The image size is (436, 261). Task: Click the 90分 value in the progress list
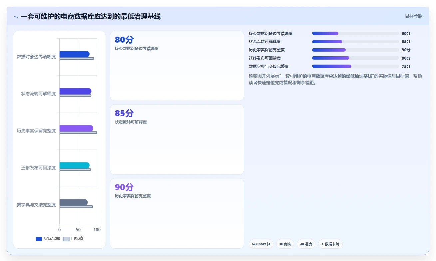tap(406, 50)
